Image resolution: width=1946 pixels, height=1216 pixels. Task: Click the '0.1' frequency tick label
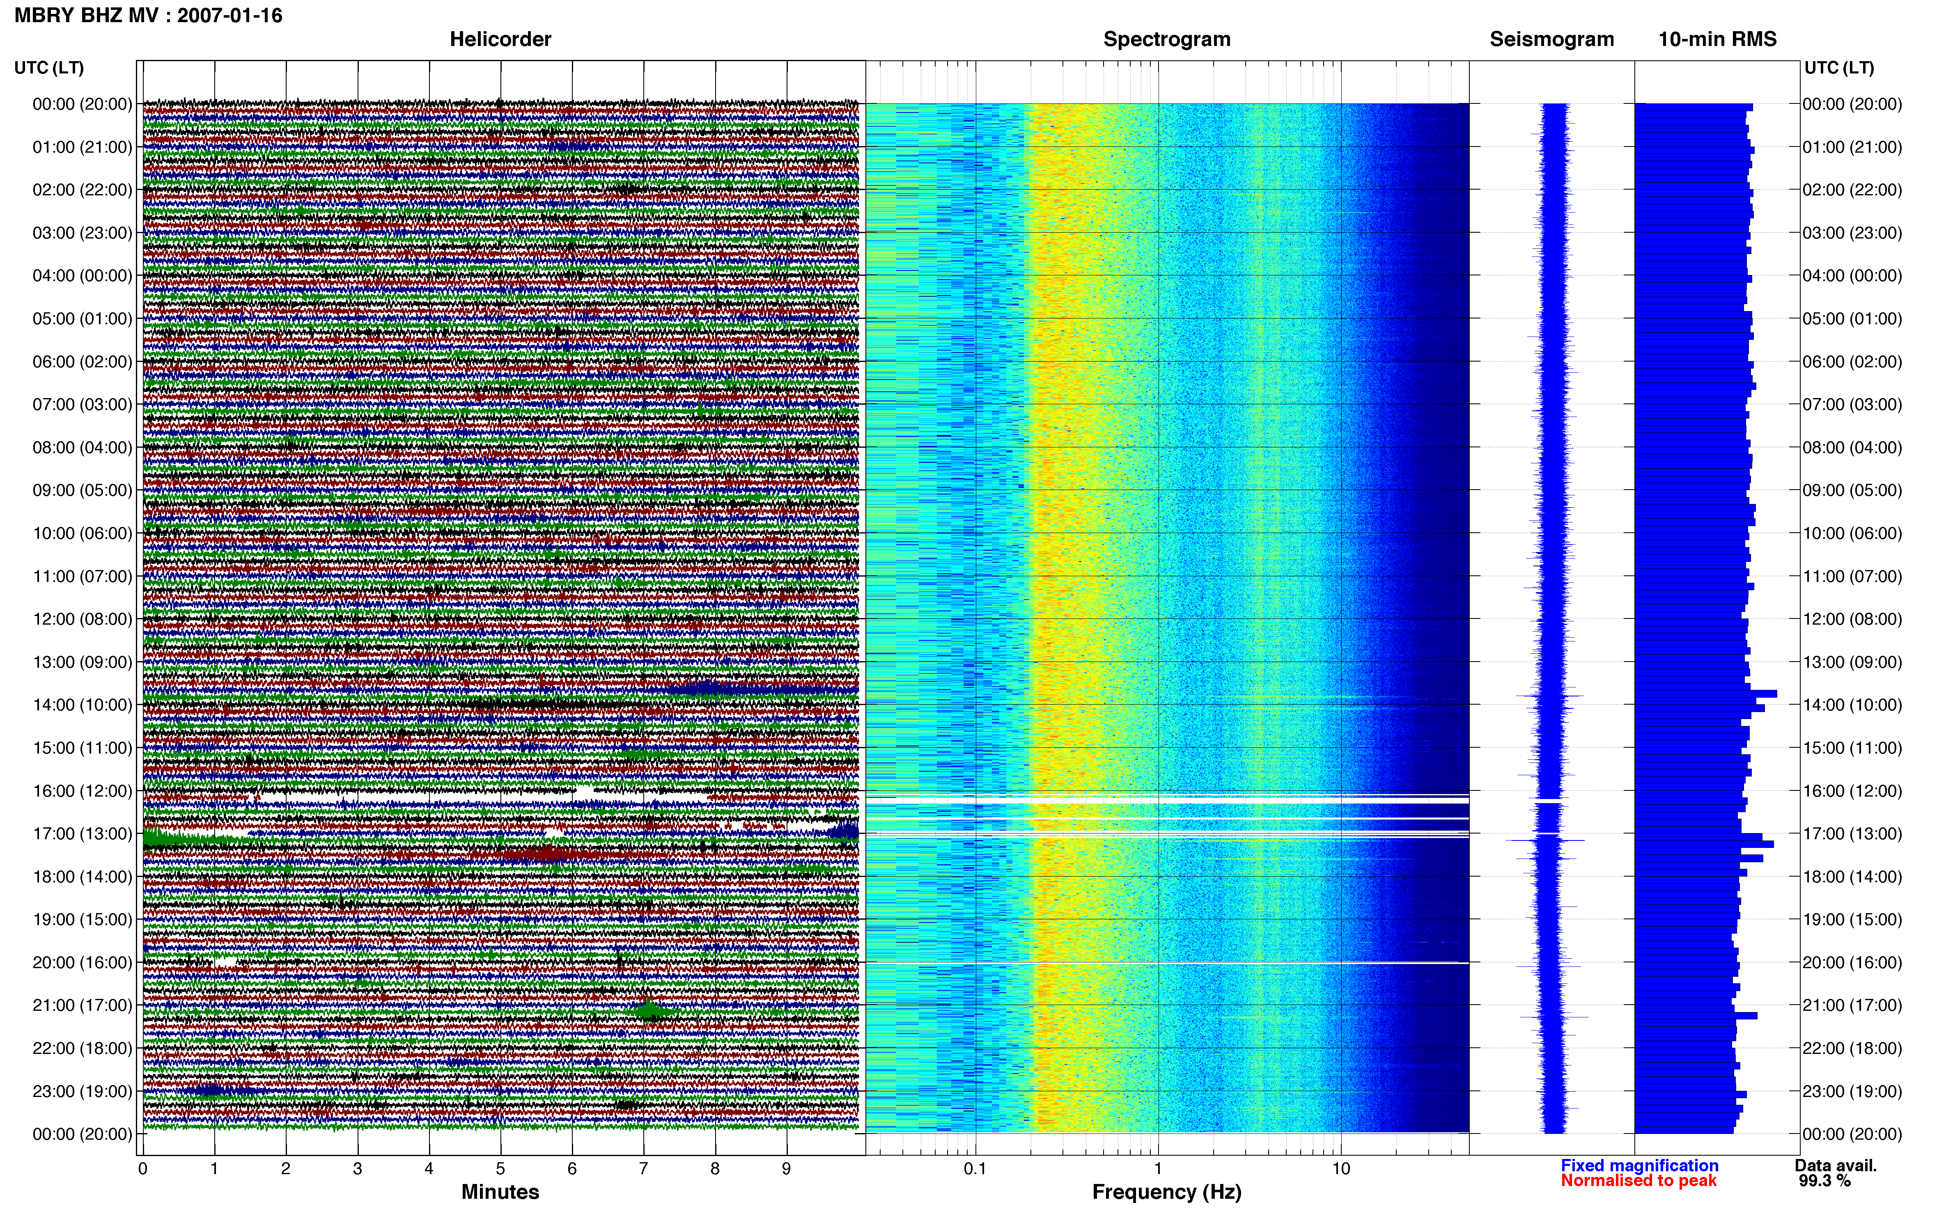tap(975, 1168)
